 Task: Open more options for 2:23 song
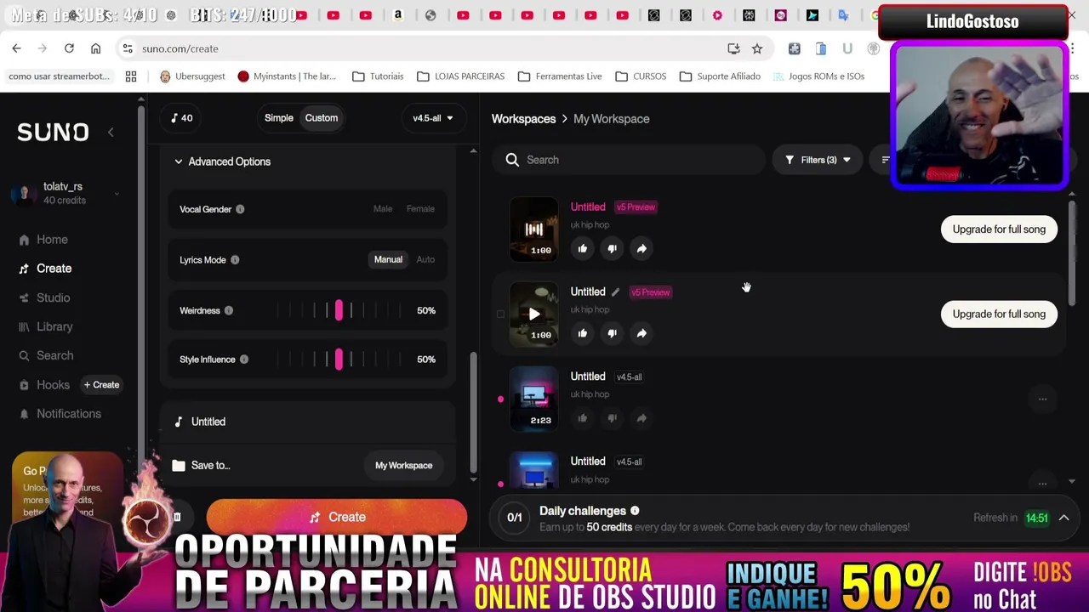tap(1042, 399)
